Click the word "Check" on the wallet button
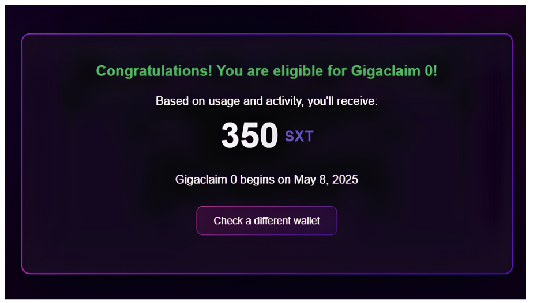Image resolution: width=533 pixels, height=303 pixels. click(228, 221)
